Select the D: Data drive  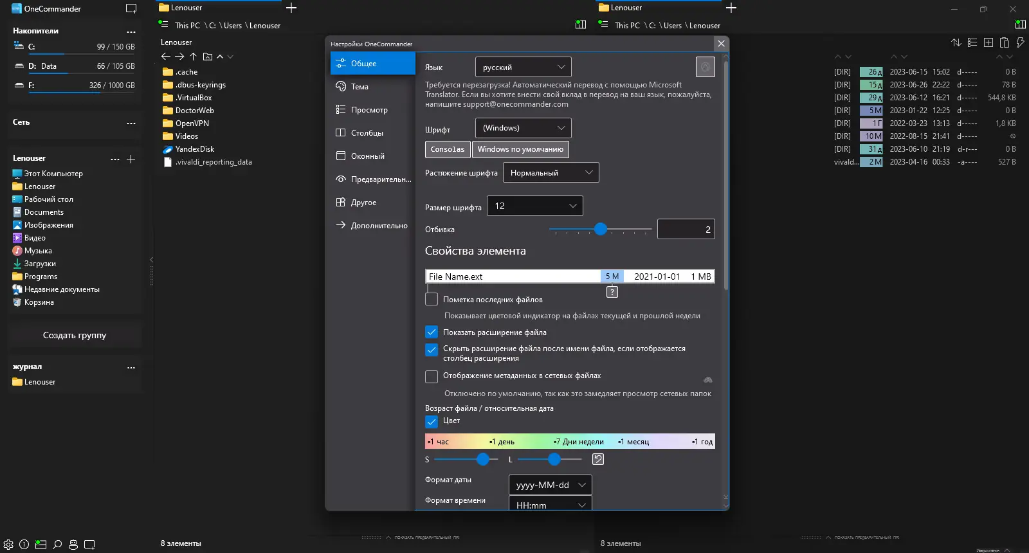tap(74, 66)
